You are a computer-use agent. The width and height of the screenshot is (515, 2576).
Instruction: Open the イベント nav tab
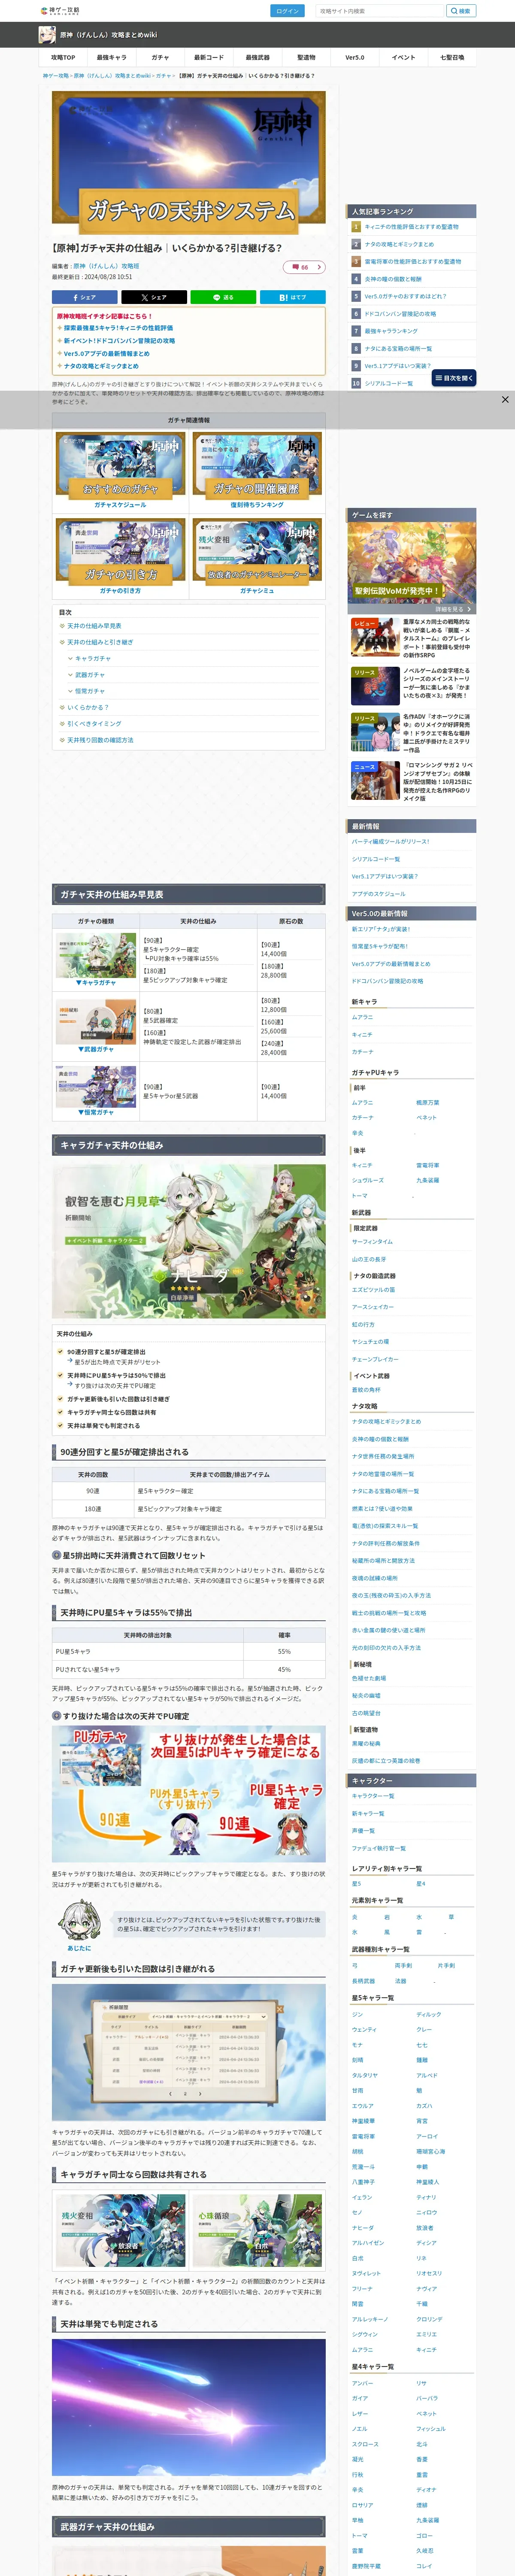tap(403, 58)
